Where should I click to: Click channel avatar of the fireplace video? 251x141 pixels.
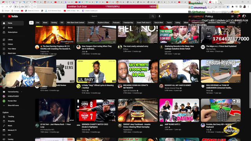(x=37, y=47)
